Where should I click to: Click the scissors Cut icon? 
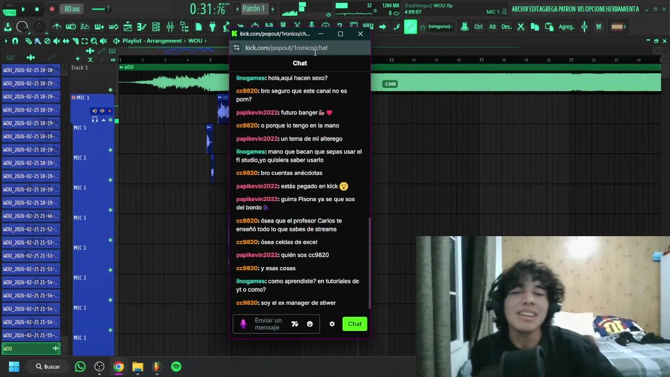521,27
